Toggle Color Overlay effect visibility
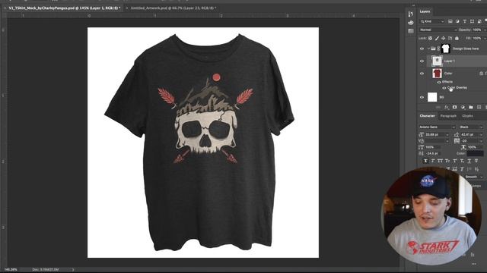This screenshot has height=273, width=487. click(444, 88)
